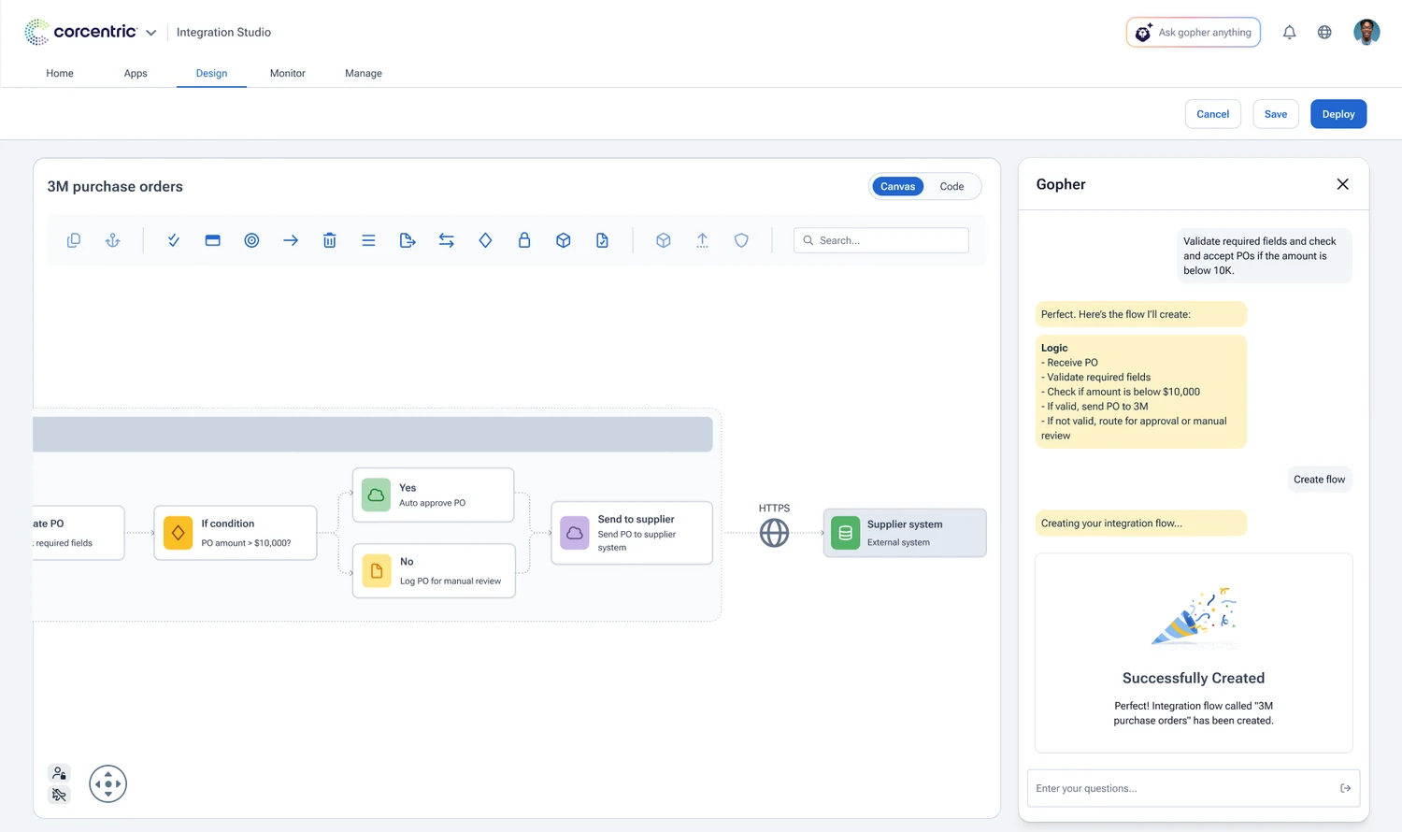Click the trash delete icon

(x=330, y=240)
